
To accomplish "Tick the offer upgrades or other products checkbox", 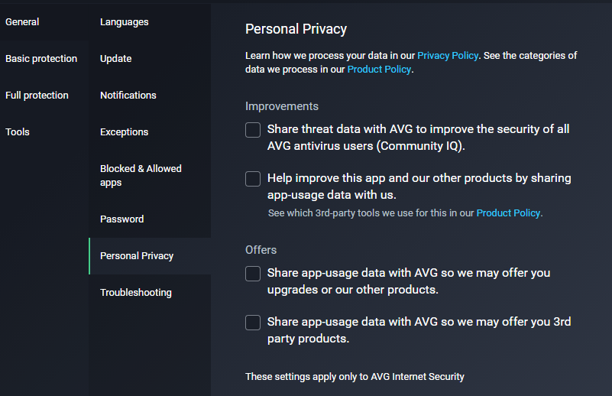I will tap(253, 274).
